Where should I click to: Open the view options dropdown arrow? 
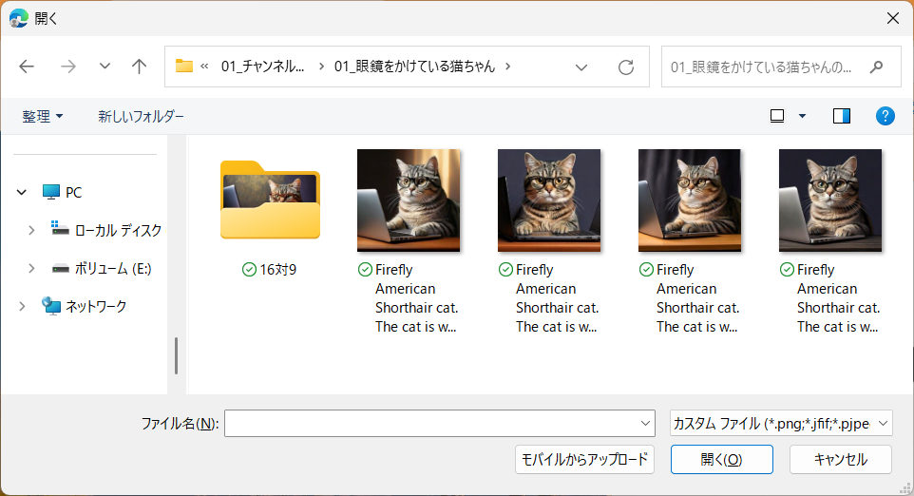click(x=803, y=116)
